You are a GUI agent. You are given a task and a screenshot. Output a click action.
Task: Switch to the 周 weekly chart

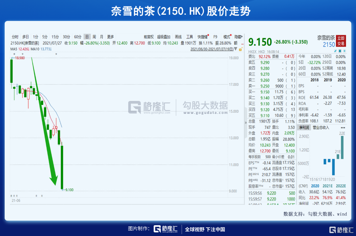(x=94, y=37)
